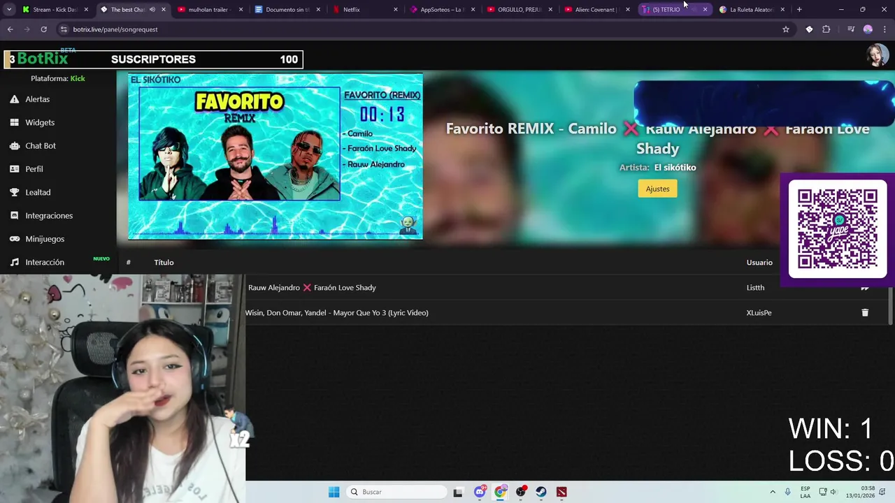Switch to Documento sin título tab
Screen dimensions: 895x503
click(286, 10)
